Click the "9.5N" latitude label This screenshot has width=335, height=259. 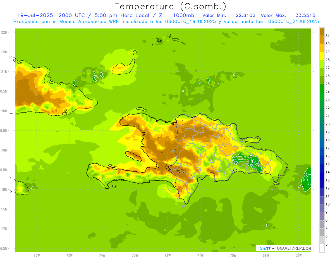click(x=4, y=131)
